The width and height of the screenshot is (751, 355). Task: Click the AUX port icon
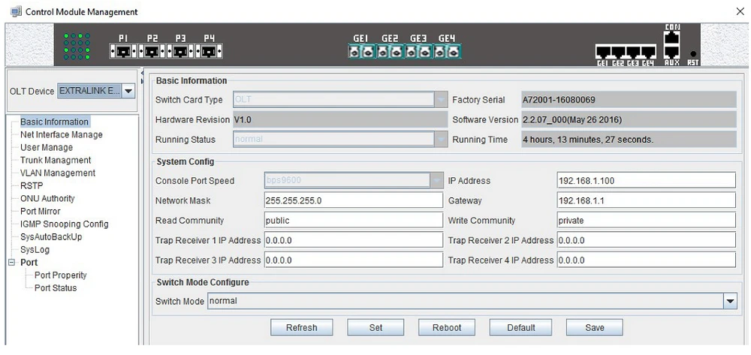pyautogui.click(x=672, y=53)
